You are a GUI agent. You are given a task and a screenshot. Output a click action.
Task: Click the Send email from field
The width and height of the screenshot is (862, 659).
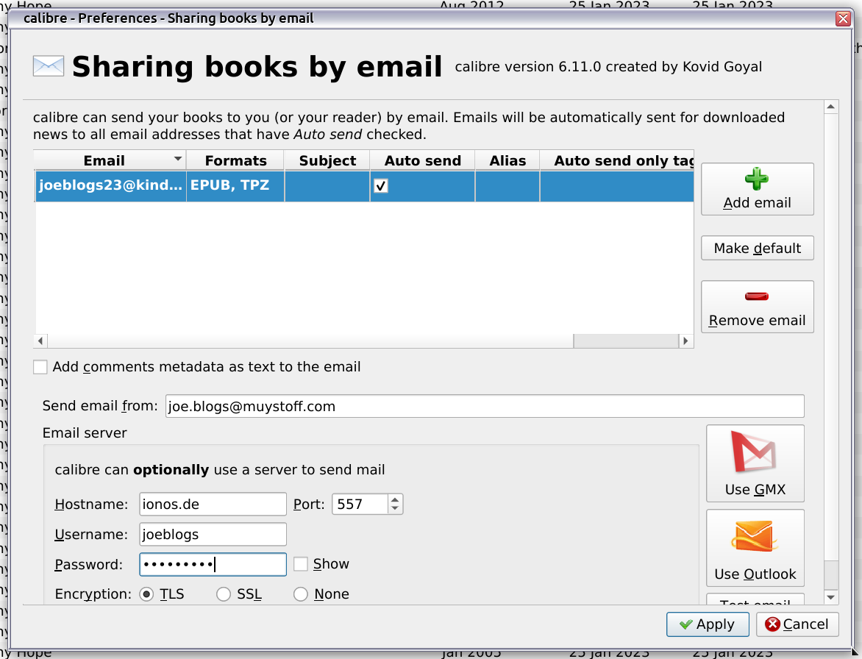pos(485,406)
